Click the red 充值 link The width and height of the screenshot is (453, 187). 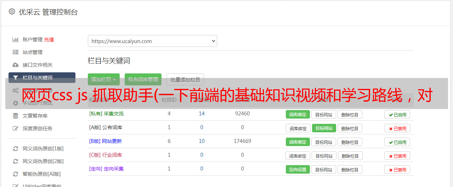(49, 40)
